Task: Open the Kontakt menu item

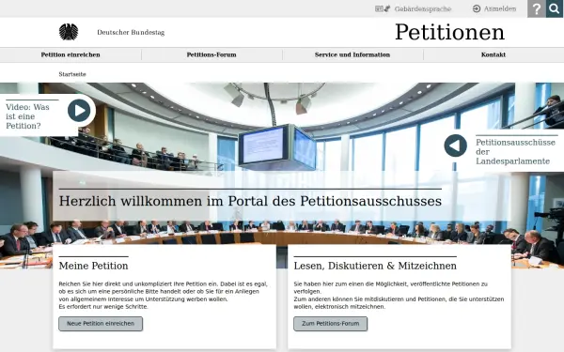Action: (x=493, y=54)
